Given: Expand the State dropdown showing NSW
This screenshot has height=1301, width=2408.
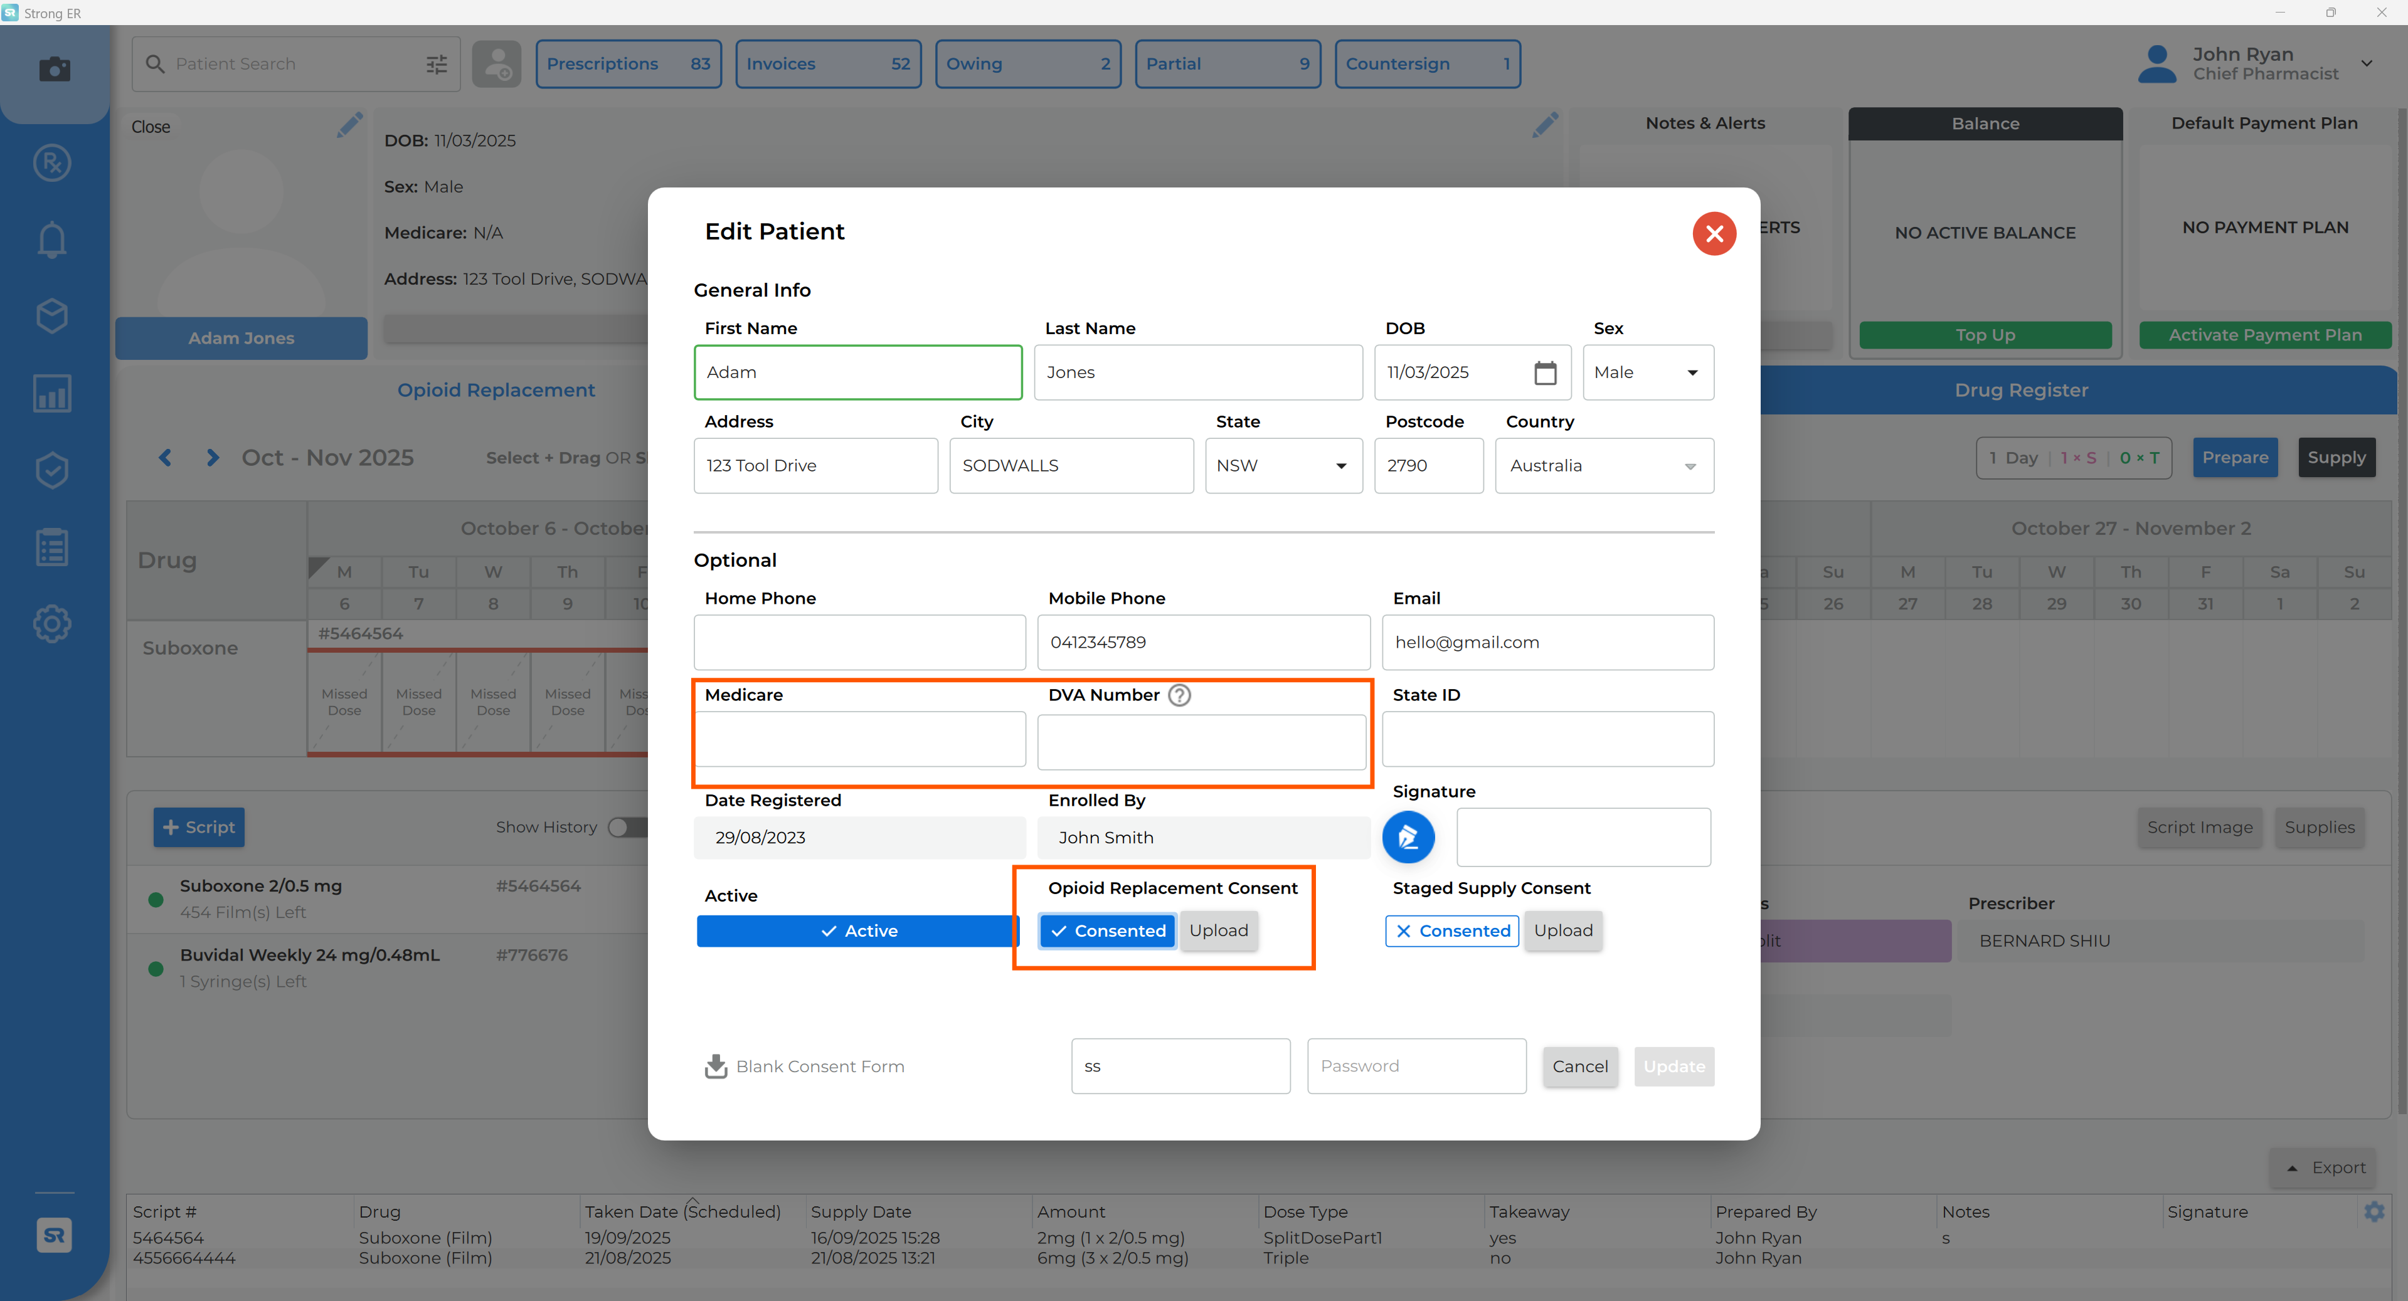Looking at the screenshot, I should point(1283,466).
